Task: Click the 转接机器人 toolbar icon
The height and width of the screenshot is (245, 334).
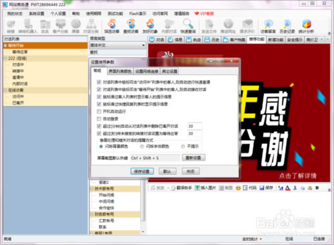Action: (x=28, y=26)
